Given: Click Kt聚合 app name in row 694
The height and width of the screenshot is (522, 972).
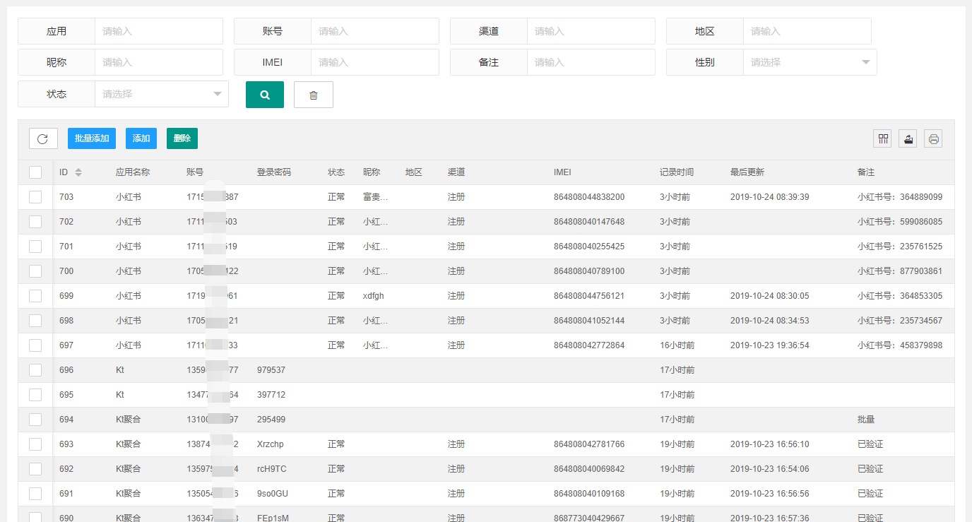Looking at the screenshot, I should pos(129,420).
